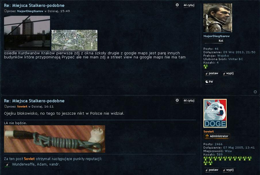Click report icon on Soviet's post
260x175 pixels.
pos(177,101)
